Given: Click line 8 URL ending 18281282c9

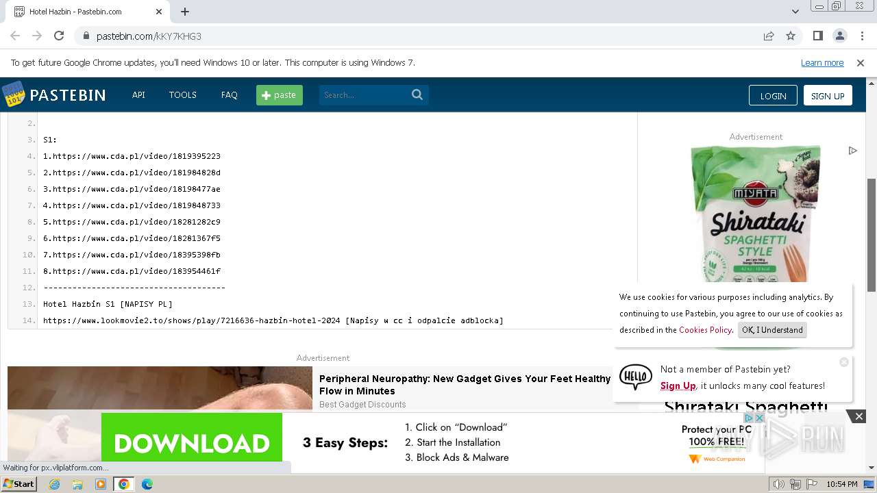Looking at the screenshot, I should click(x=136, y=222).
